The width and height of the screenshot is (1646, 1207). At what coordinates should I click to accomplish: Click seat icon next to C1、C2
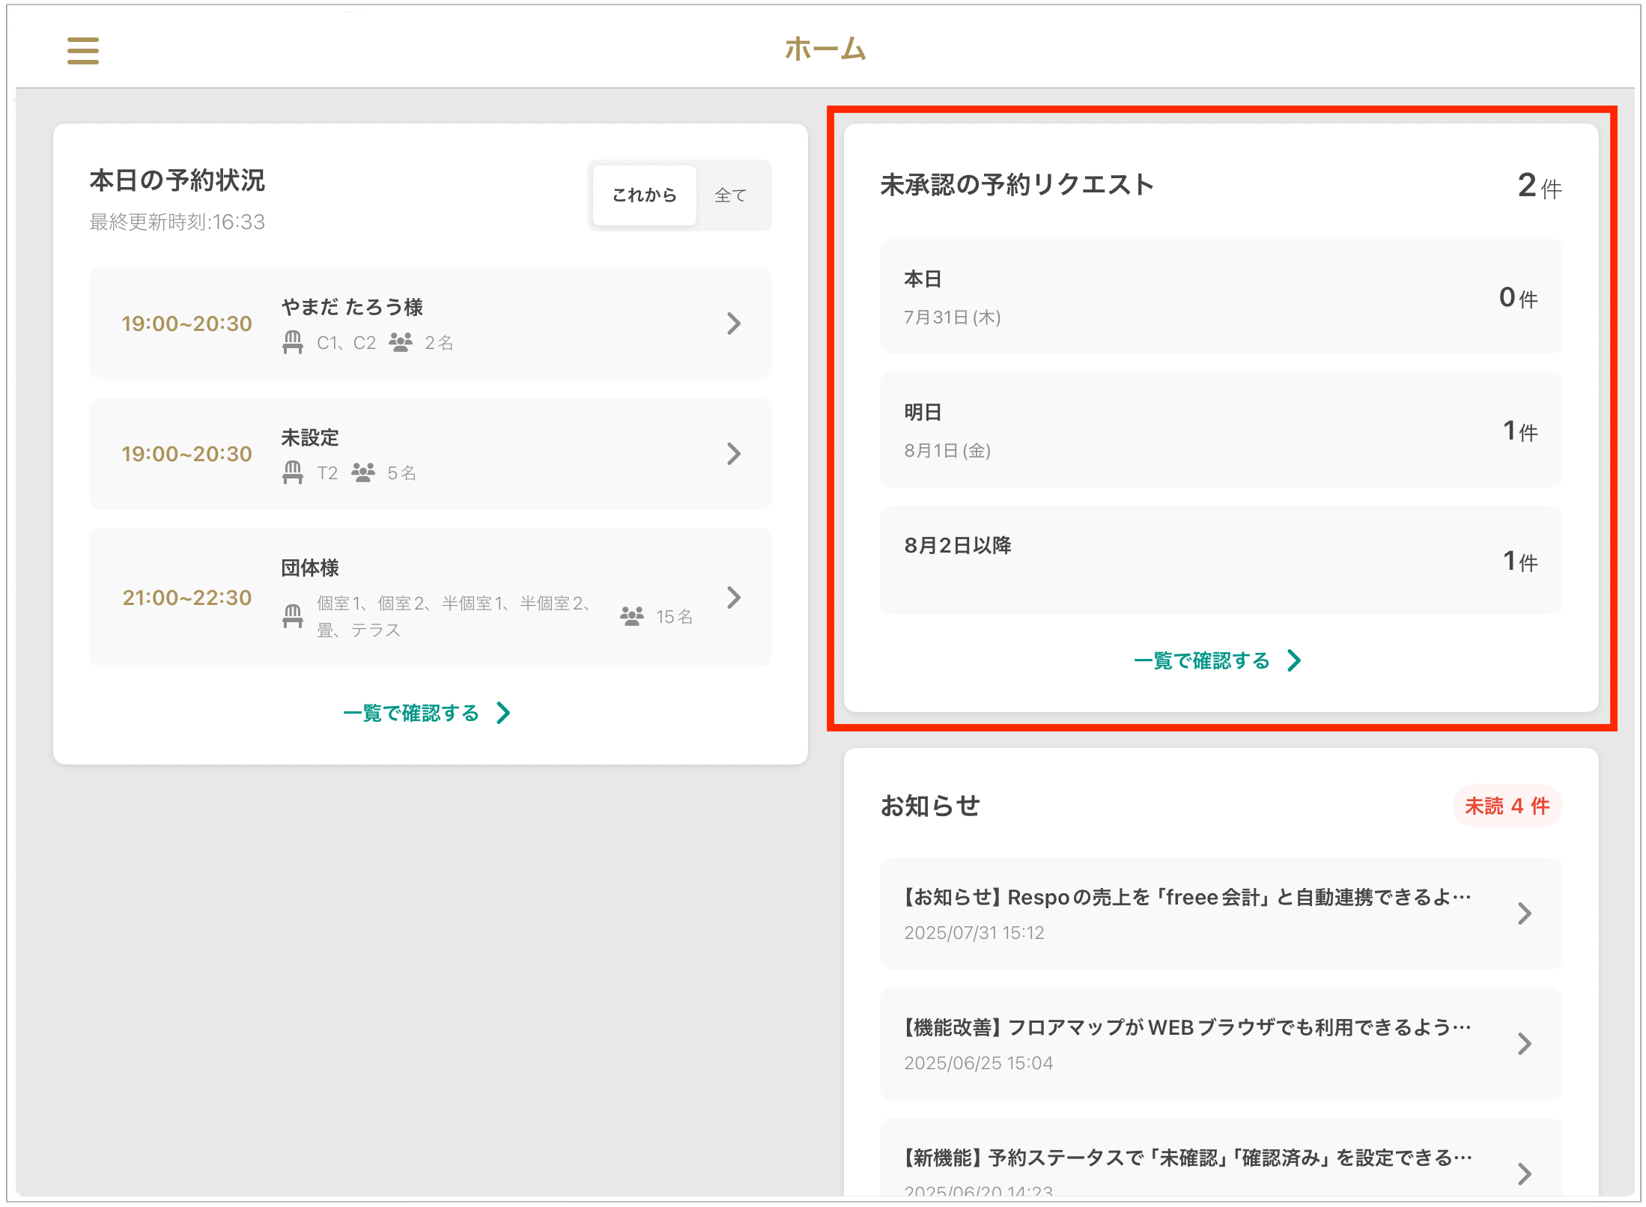pos(293,342)
